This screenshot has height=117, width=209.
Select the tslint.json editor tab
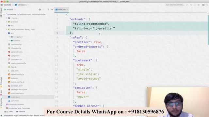pos(62,9)
